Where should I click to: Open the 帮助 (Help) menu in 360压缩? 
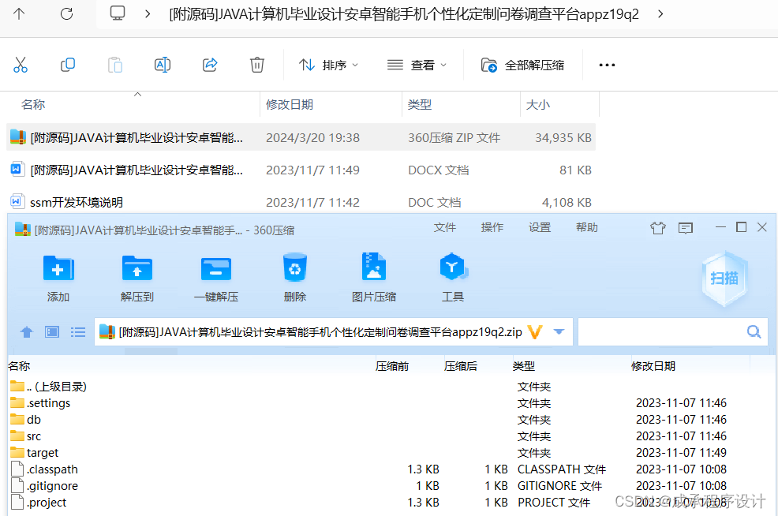[x=586, y=227]
